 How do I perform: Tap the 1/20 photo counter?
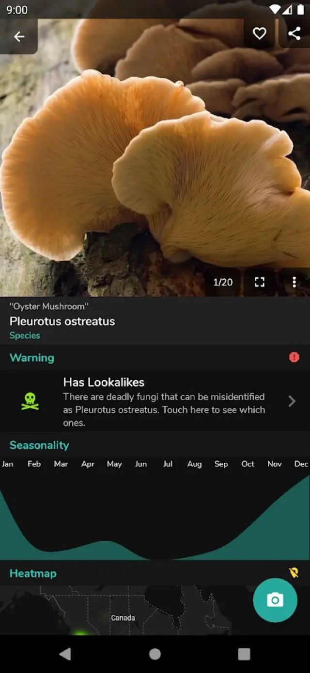[223, 282]
